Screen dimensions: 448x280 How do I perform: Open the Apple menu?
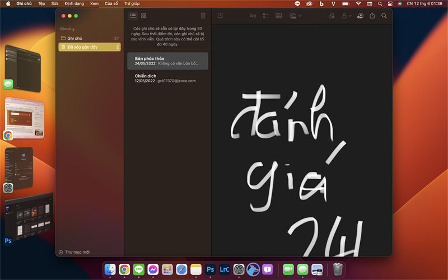coord(8,3)
